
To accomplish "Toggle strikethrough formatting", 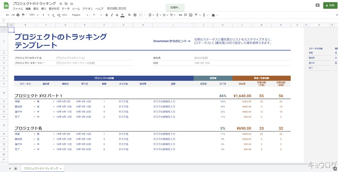I will pyautogui.click(x=117, y=15).
